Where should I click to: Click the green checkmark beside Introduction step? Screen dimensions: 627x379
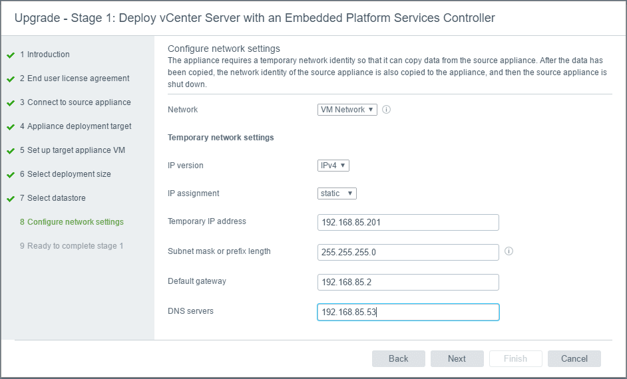pos(11,55)
